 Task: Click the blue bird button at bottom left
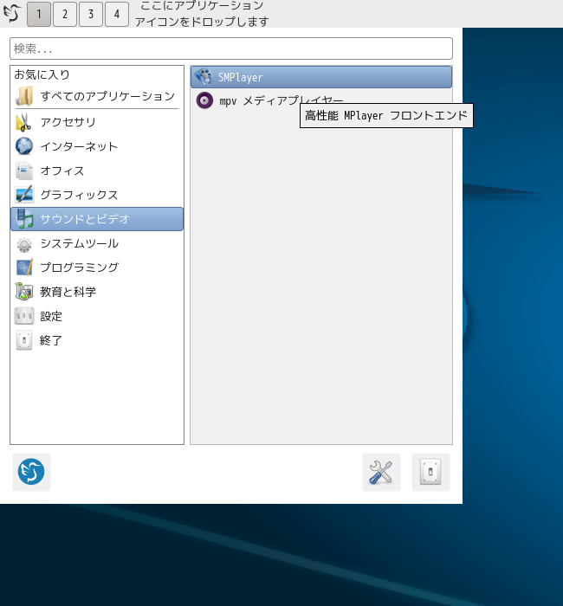[31, 472]
